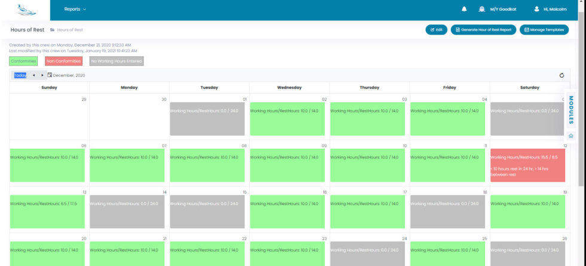The height and width of the screenshot is (266, 586).
Task: Expand the Reports dropdown menu
Action: point(75,9)
